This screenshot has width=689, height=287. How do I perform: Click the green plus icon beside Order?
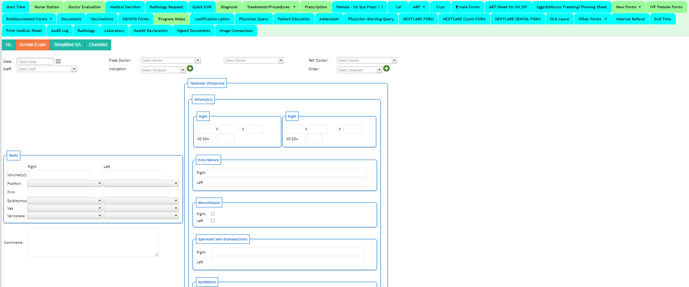386,68
